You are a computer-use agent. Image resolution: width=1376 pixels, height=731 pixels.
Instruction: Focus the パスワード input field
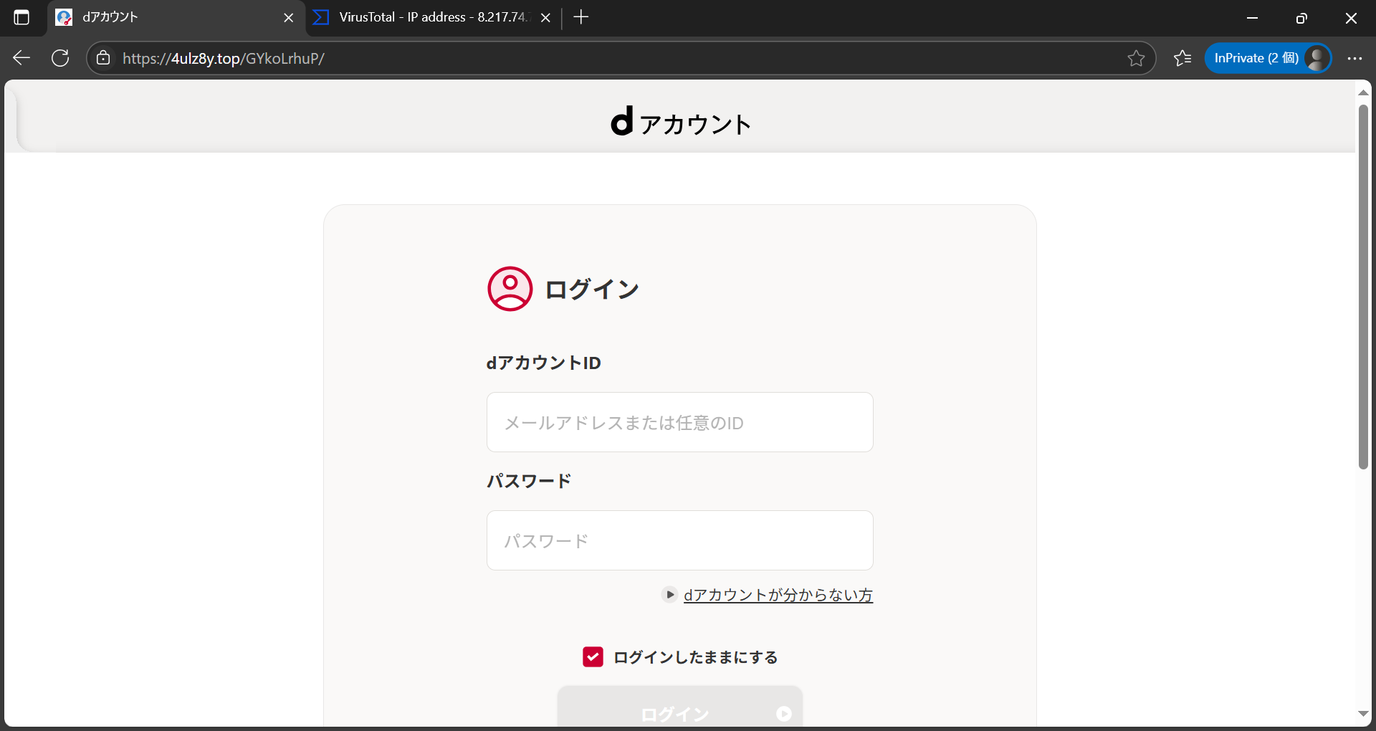680,540
